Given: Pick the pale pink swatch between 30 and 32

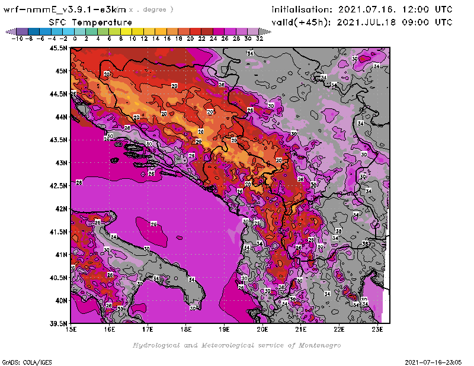Looking at the screenshot, I should point(253,32).
